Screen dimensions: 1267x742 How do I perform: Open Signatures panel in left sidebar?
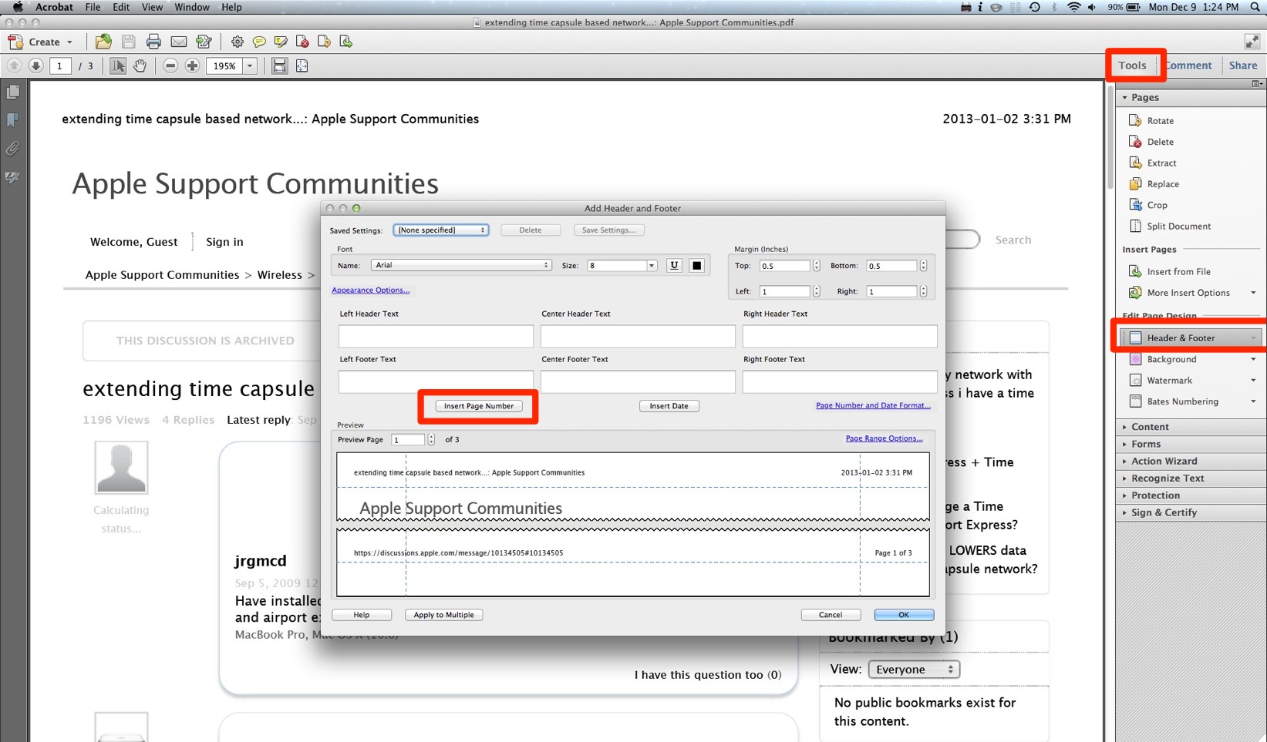click(13, 177)
